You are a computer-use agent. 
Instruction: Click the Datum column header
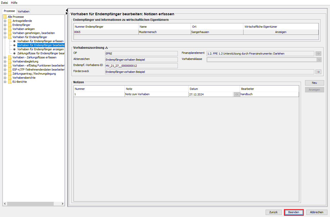pyautogui.click(x=214, y=89)
